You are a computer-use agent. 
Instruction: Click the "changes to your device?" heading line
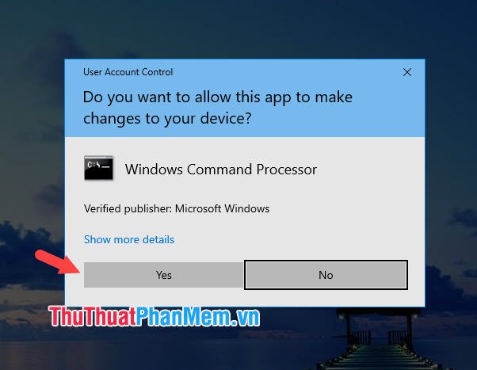pyautogui.click(x=167, y=119)
